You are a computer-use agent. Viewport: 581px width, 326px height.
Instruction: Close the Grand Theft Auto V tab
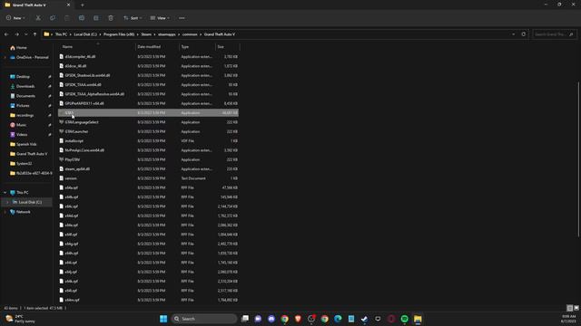pyautogui.click(x=68, y=5)
